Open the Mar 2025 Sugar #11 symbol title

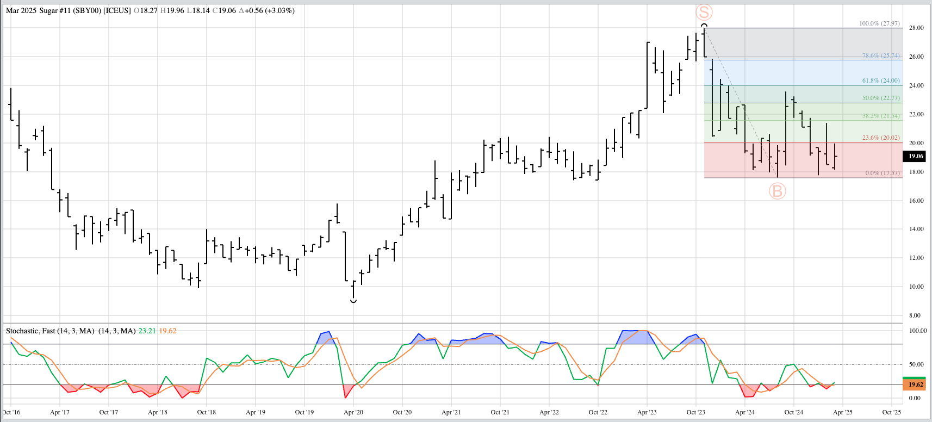tap(68, 10)
